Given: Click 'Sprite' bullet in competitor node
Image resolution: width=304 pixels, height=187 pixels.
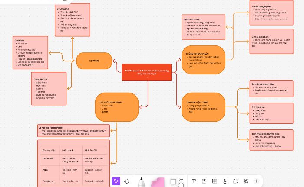Looking at the screenshot, I should click(x=105, y=112).
